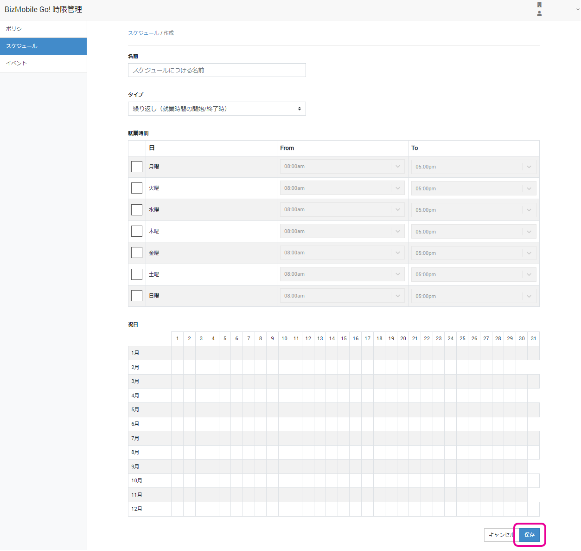Follow the スケジュール breadcrumb link
Viewport: 581px width, 551px height.
(x=143, y=33)
